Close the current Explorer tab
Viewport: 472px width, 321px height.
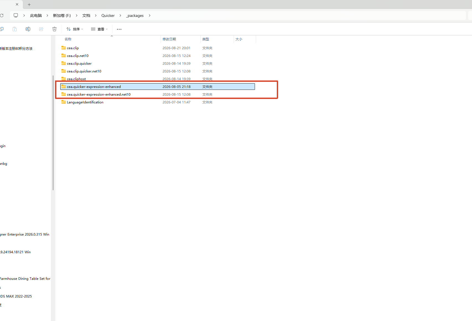pos(17,4)
